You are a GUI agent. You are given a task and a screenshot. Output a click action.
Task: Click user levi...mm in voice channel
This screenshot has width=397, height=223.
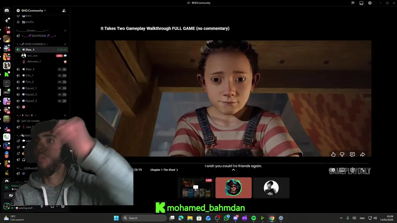coord(32,56)
